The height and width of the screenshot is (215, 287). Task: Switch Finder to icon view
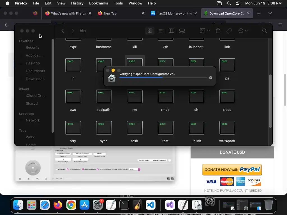tap(150, 31)
